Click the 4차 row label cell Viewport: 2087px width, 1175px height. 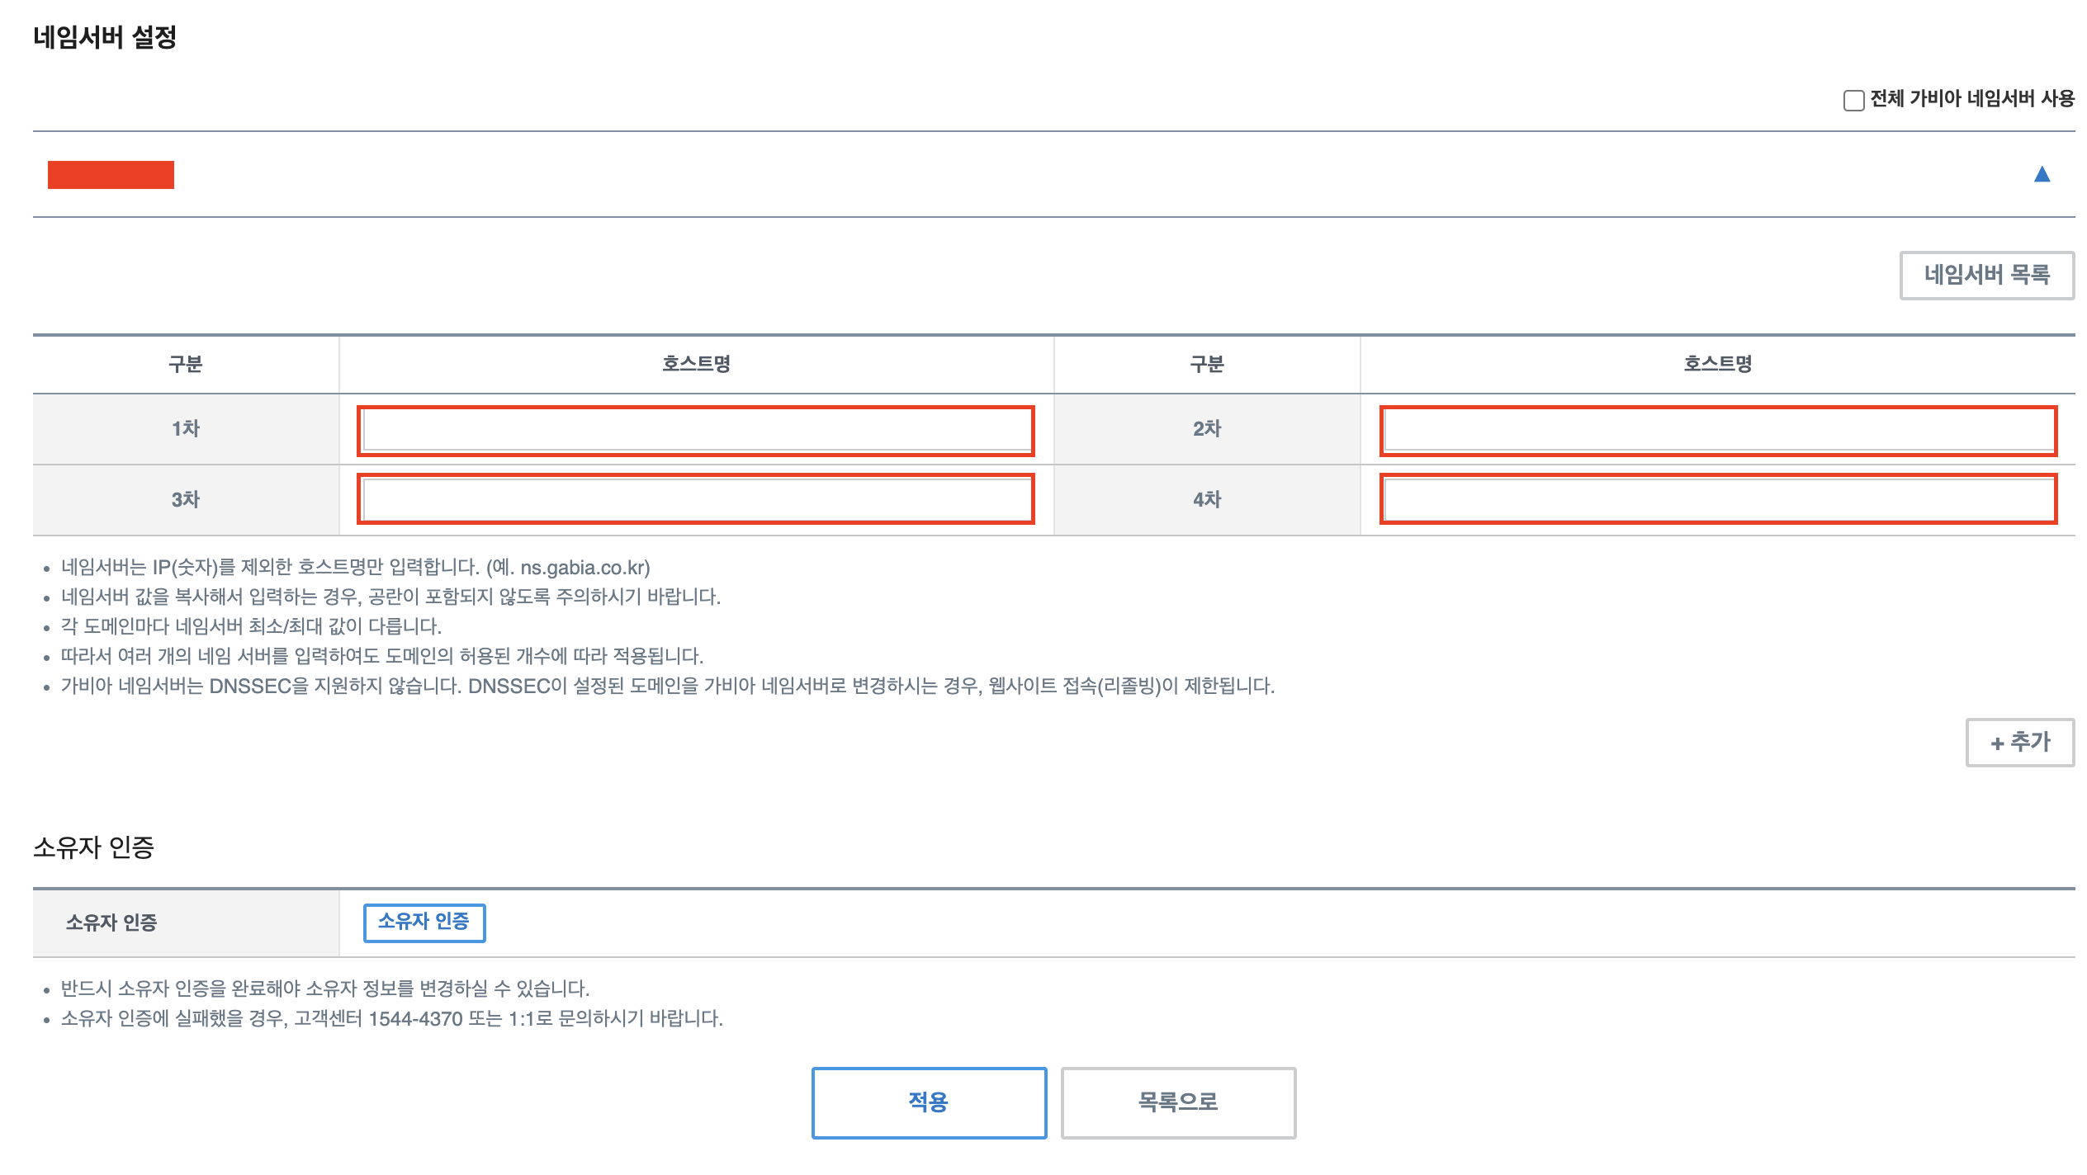[x=1206, y=500]
